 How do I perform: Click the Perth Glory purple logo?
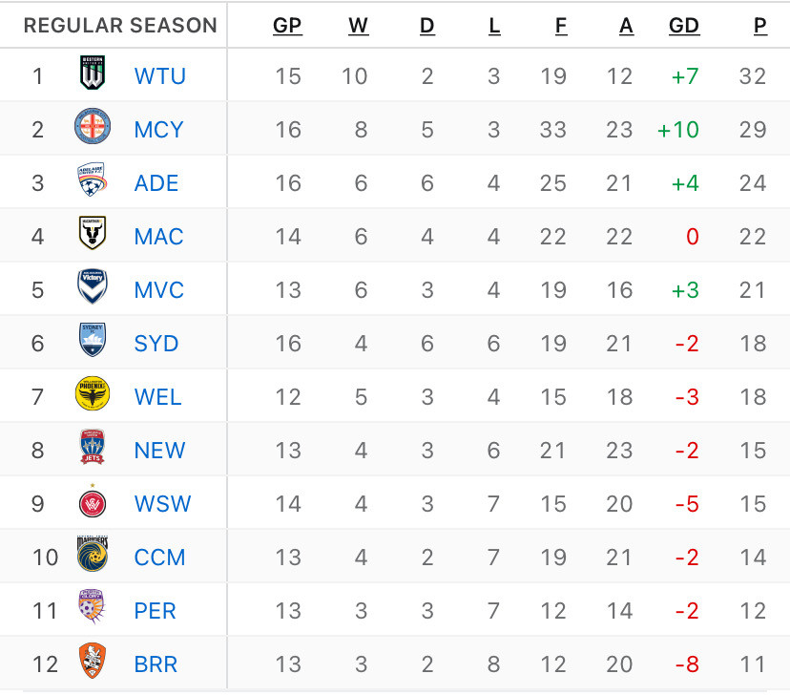92,606
